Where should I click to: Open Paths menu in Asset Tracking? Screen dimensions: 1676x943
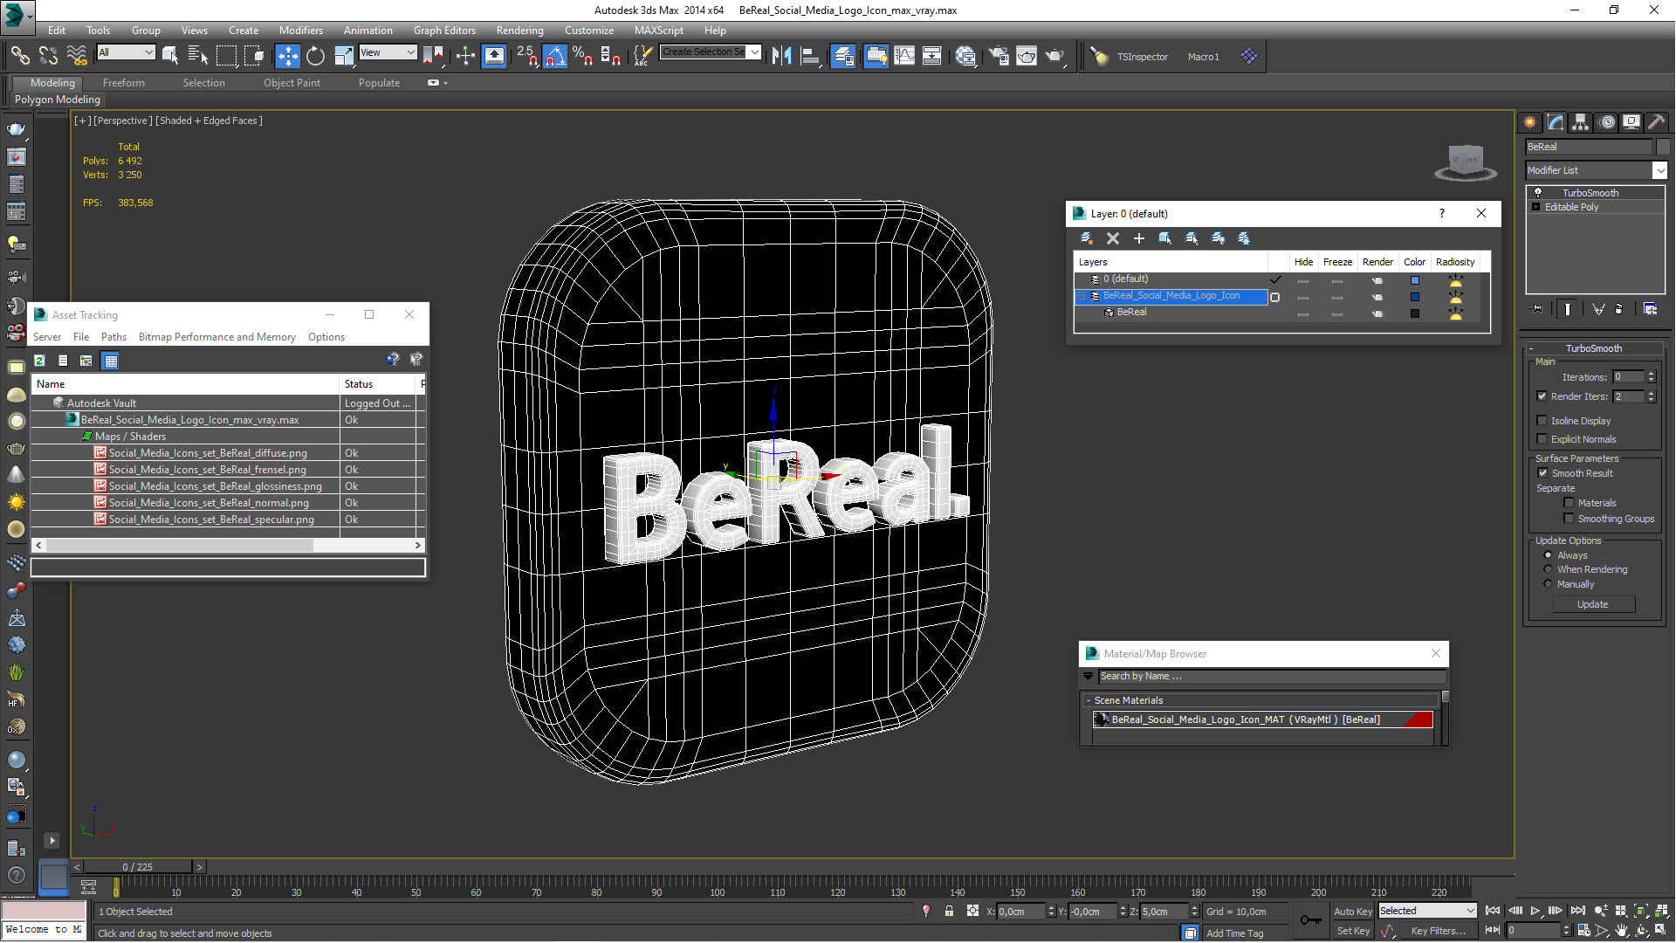[113, 337]
